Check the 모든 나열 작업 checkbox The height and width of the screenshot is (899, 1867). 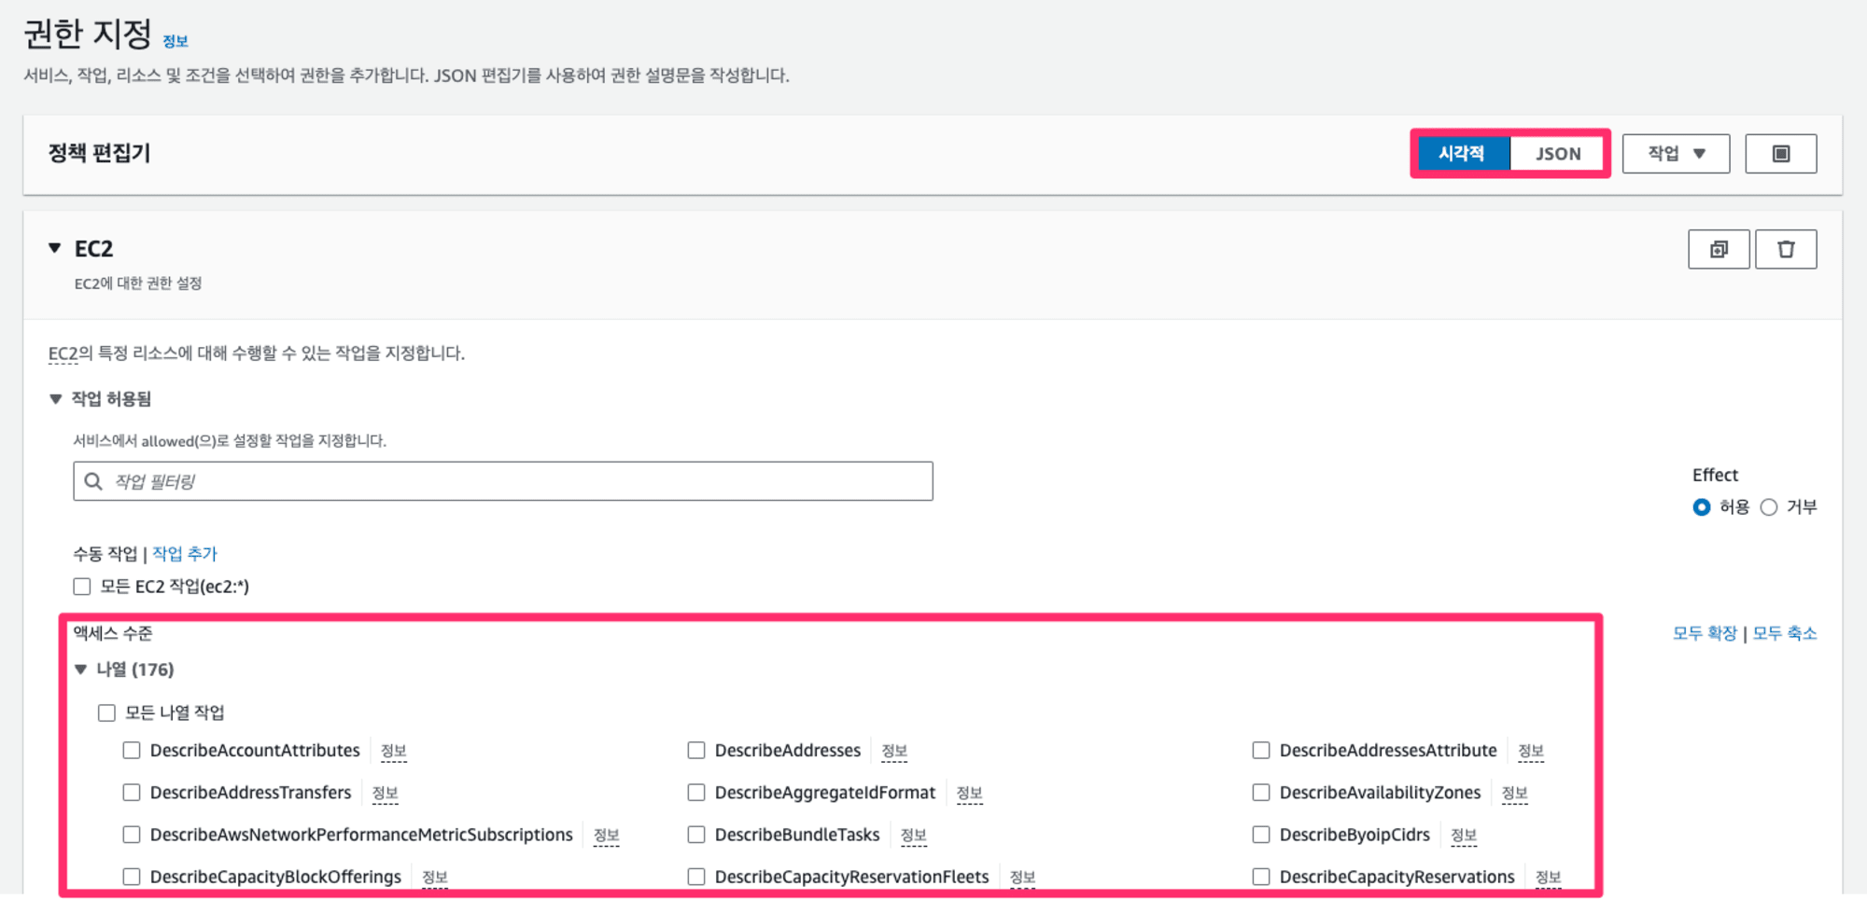pos(106,713)
